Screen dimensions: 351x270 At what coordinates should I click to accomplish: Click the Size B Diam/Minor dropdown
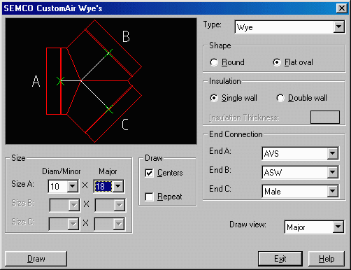64,205
